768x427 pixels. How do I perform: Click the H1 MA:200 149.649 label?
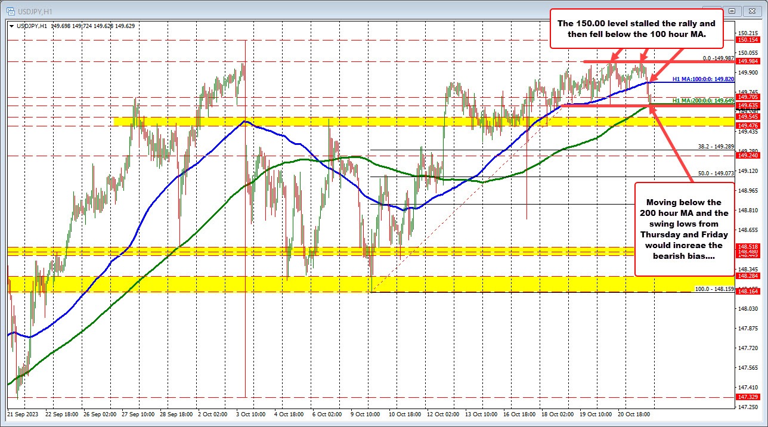pyautogui.click(x=698, y=100)
